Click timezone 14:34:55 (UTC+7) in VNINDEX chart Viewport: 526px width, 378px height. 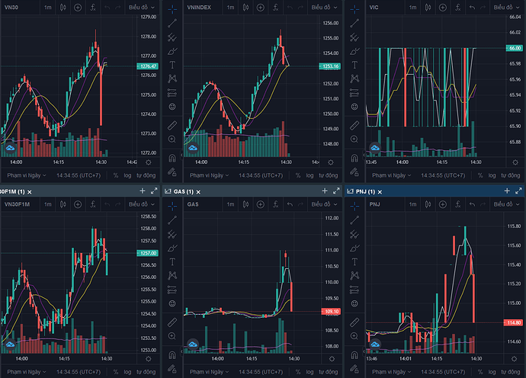coord(261,175)
